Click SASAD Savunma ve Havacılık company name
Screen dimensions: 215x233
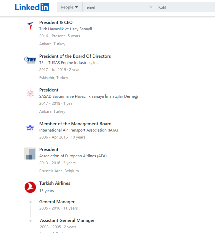[x=88, y=96]
